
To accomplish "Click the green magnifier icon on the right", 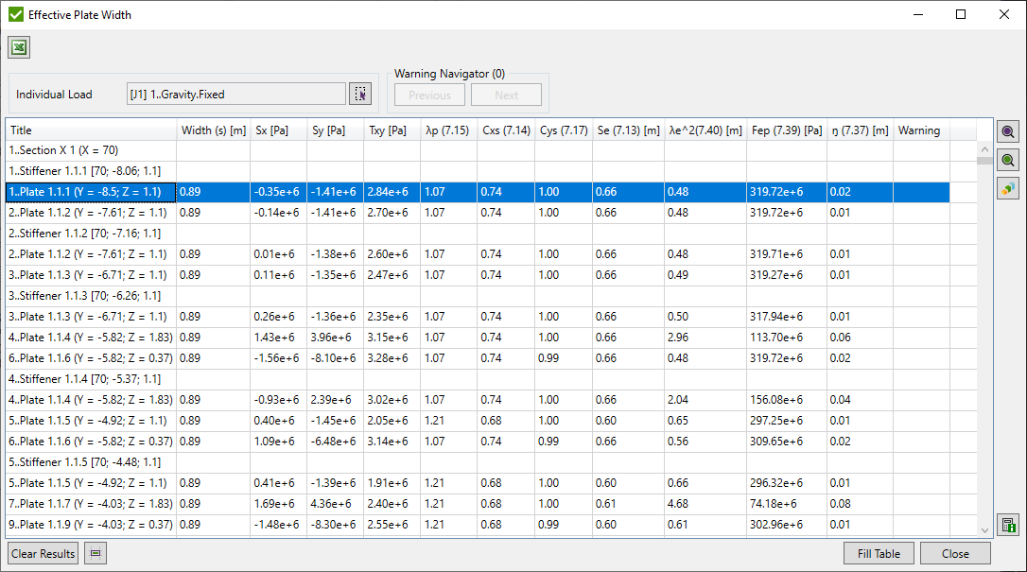I will tap(1008, 159).
